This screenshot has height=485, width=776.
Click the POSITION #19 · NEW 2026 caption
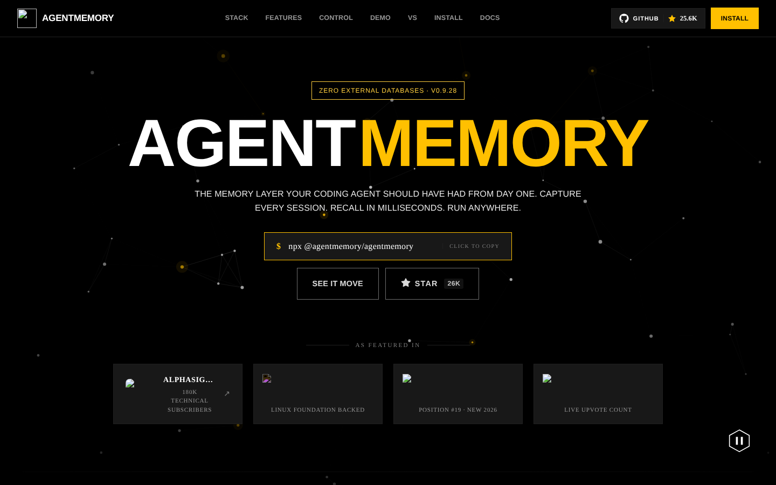458,410
